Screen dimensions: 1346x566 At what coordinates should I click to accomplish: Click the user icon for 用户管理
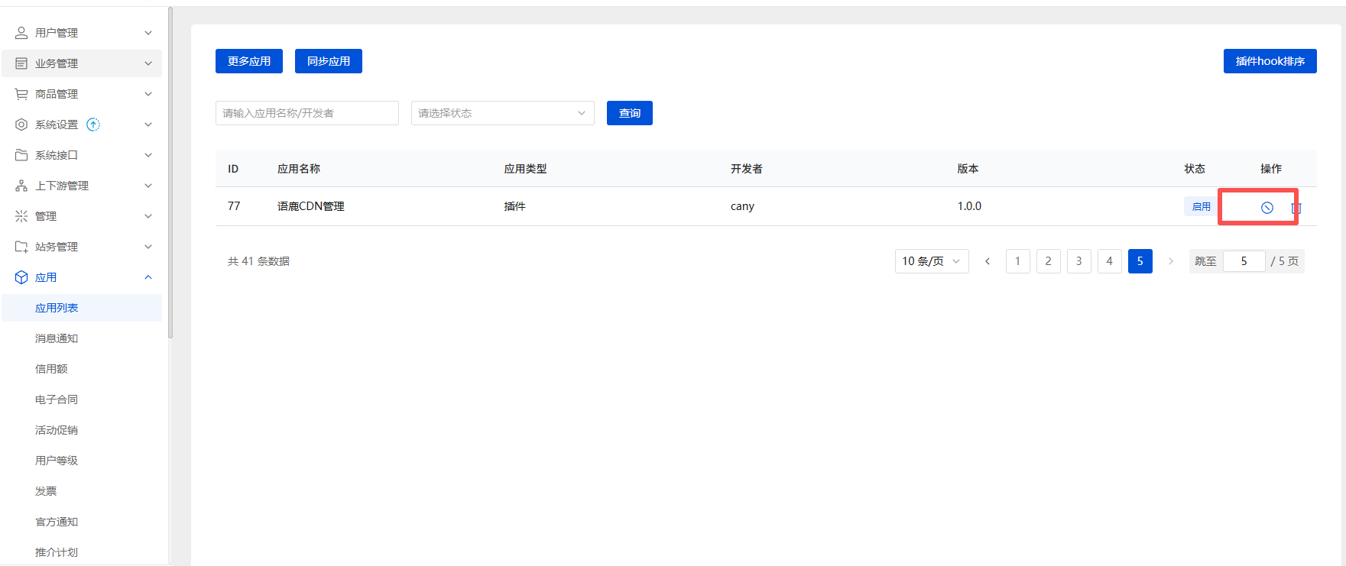click(21, 33)
